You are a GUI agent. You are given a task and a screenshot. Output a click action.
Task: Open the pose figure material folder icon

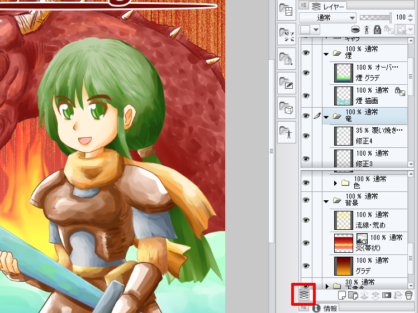tap(286, 132)
